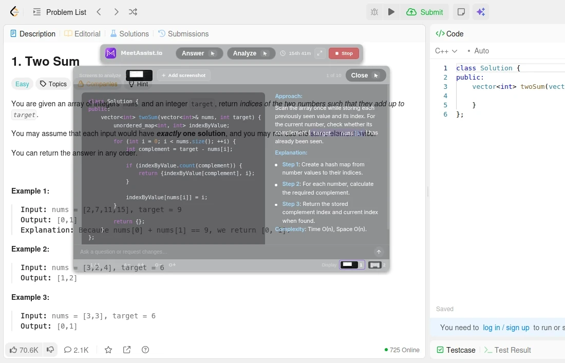This screenshot has width=565, height=363.
Task: Send the question with up-arrow button
Action: tap(379, 252)
